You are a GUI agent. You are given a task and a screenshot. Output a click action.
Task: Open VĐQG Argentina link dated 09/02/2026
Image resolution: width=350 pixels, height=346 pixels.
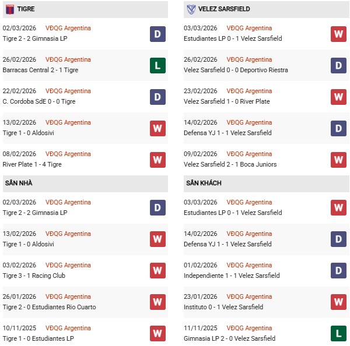(x=249, y=154)
